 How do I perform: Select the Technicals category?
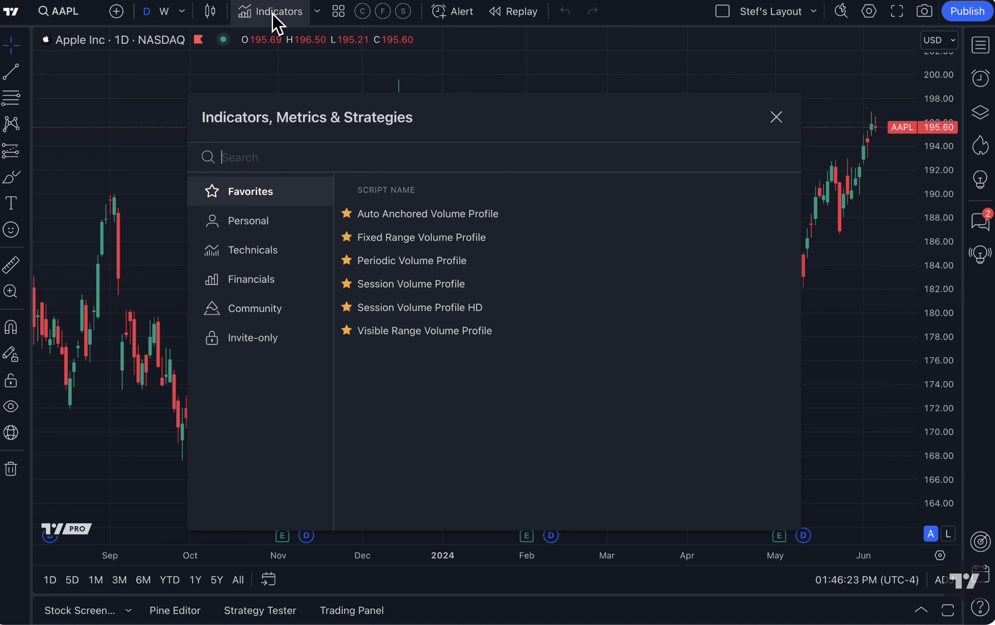click(253, 250)
